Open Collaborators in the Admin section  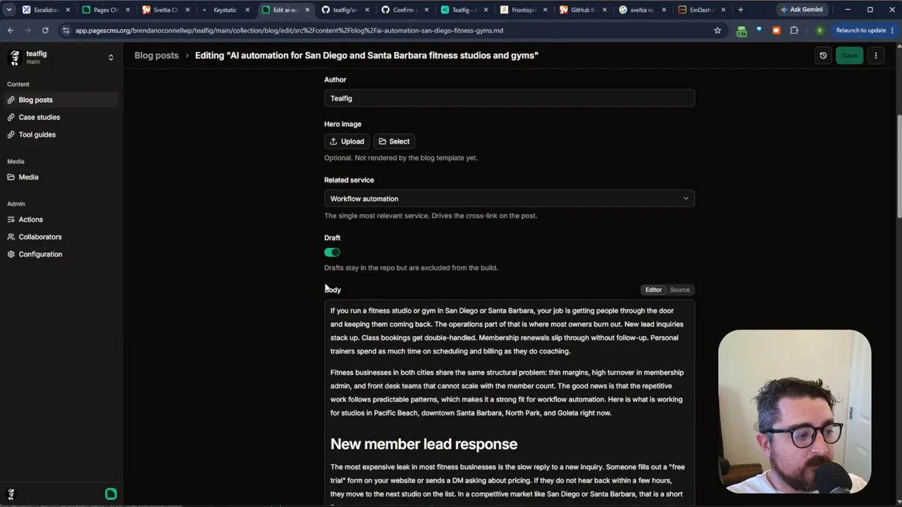click(61, 237)
